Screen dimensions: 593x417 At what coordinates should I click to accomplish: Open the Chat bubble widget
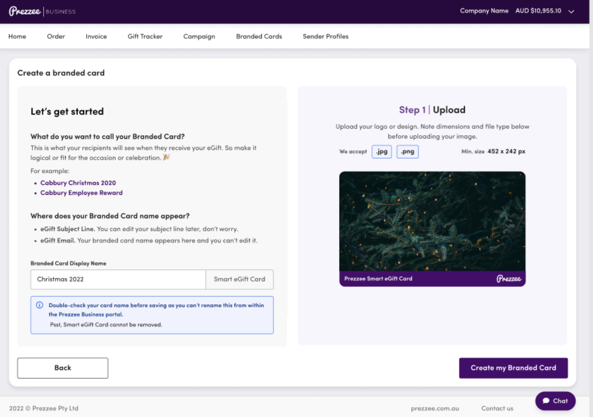555,401
